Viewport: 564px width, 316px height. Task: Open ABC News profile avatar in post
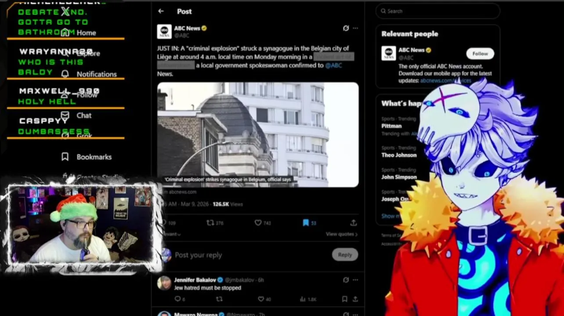[x=164, y=32]
